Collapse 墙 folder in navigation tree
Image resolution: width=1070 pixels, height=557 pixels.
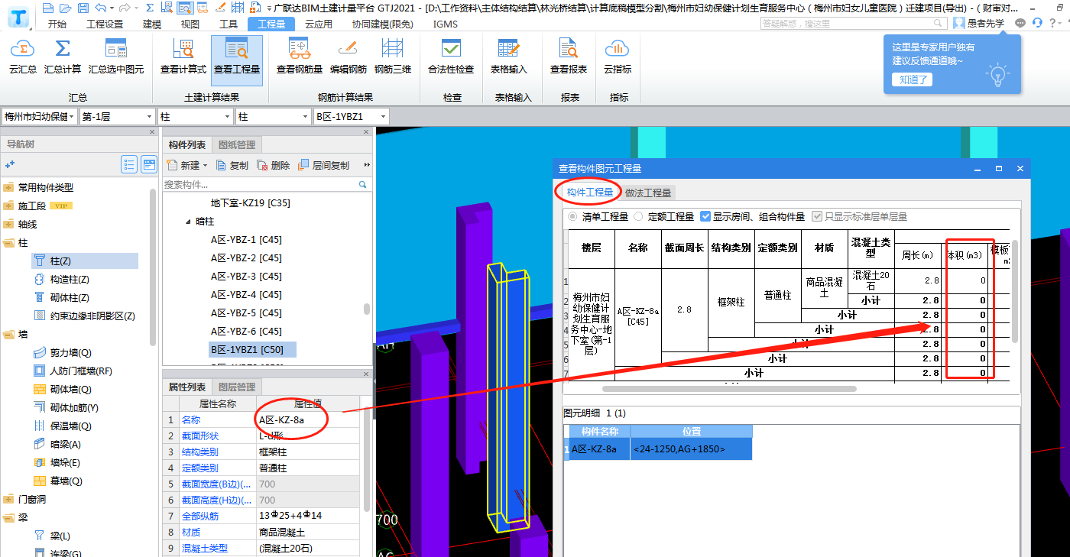pyautogui.click(x=8, y=335)
